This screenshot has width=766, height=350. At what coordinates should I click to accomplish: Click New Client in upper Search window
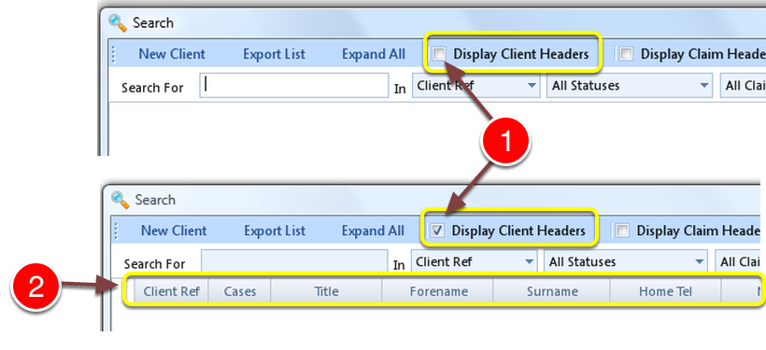tap(172, 54)
